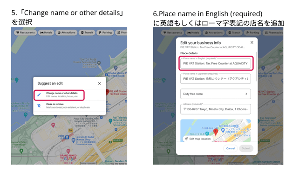Screen dimensions: 306x171
Task: Click Lawson H Daiba Ekimae Shop marker
Action: pos(73,140)
